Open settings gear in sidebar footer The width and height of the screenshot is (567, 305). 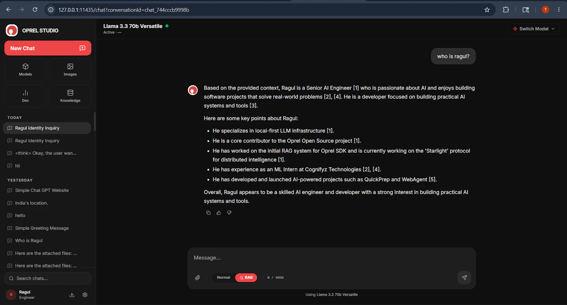(85, 295)
